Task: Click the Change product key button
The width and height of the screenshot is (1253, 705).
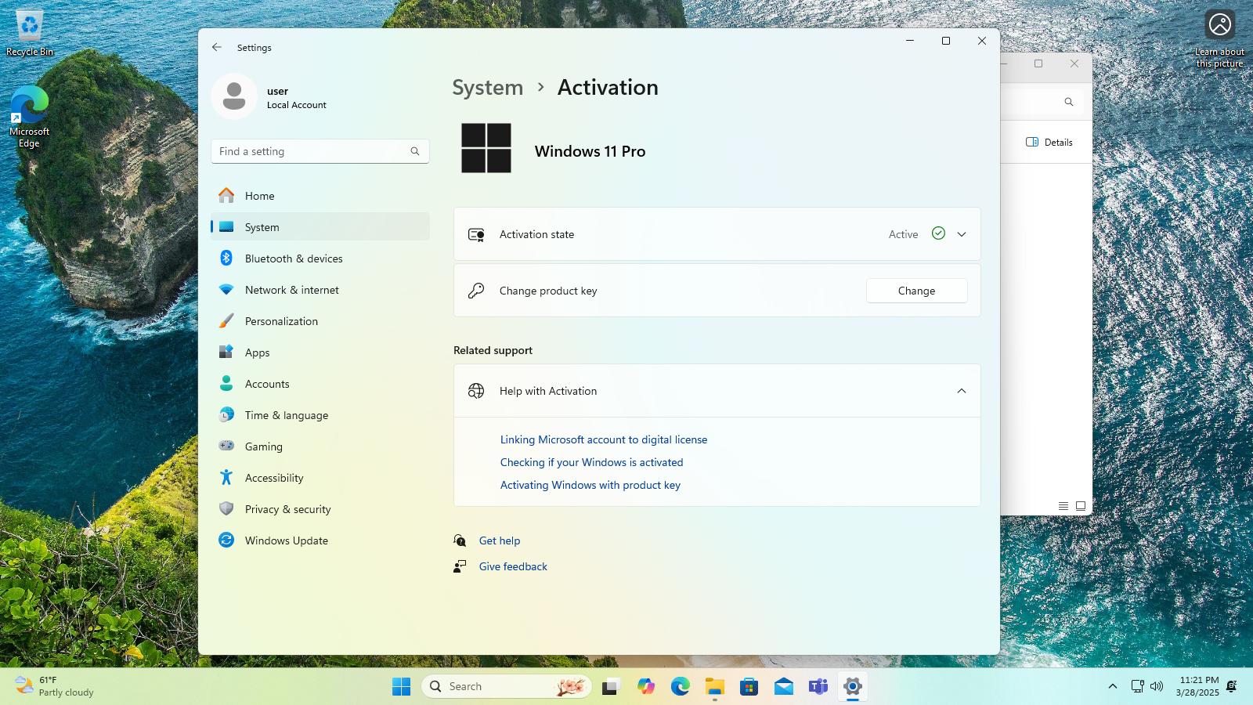Action: click(x=916, y=291)
